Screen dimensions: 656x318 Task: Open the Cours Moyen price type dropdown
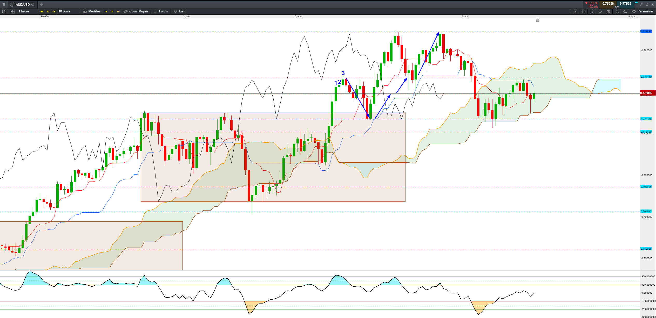point(136,11)
